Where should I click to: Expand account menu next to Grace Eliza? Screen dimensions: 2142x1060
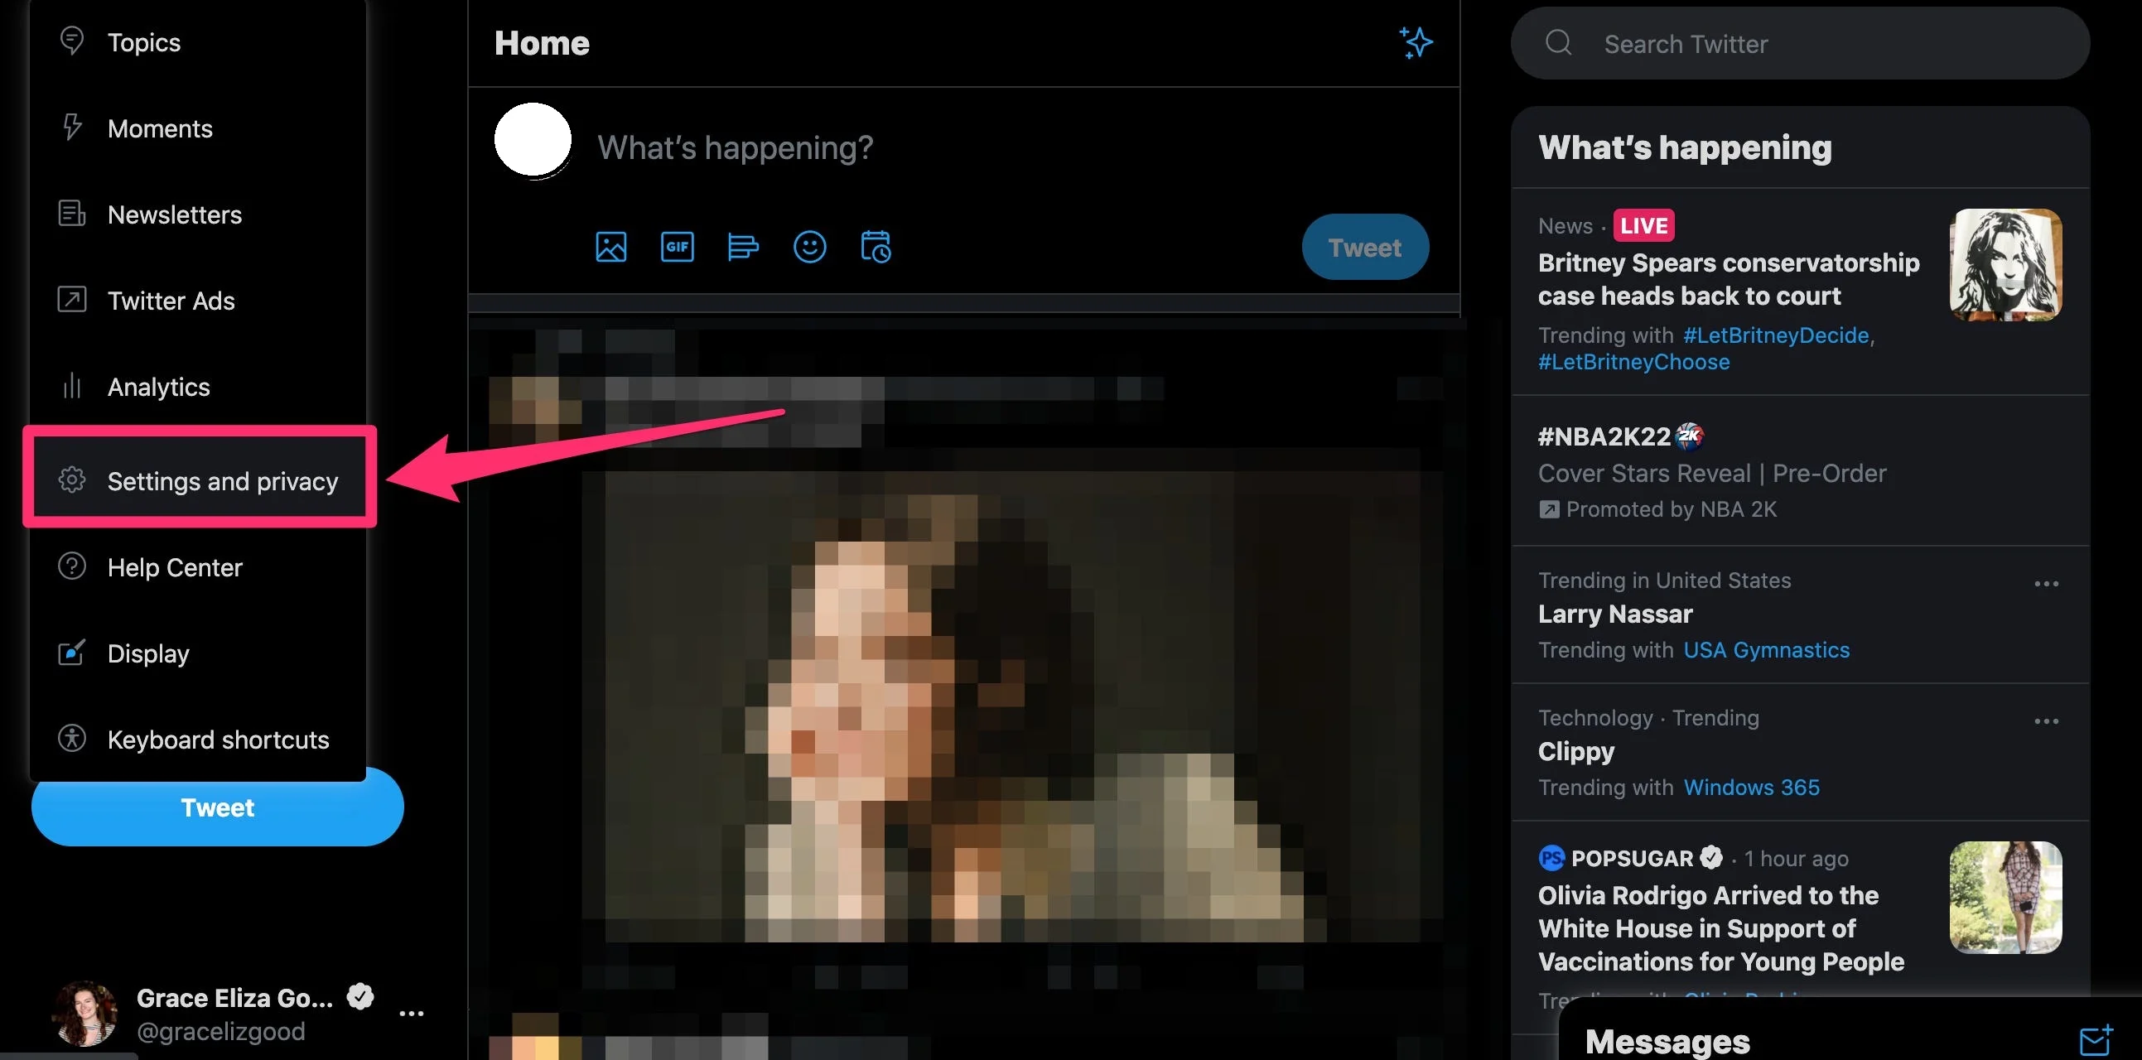(x=412, y=1013)
